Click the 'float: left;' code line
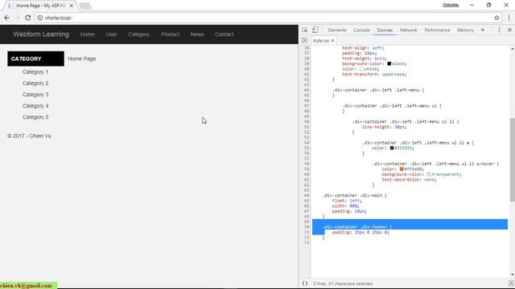The height and width of the screenshot is (289, 515). tap(347, 201)
